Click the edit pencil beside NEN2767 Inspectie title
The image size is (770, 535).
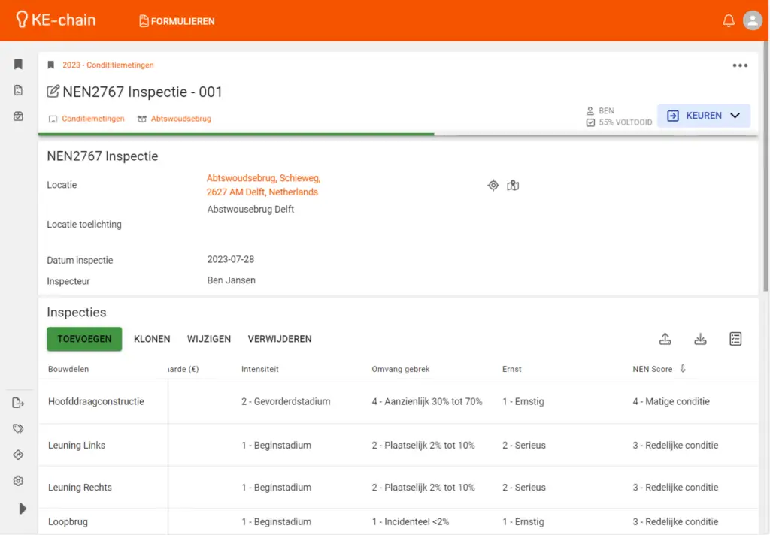(x=53, y=92)
